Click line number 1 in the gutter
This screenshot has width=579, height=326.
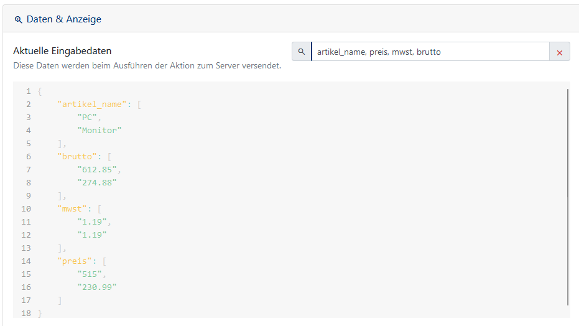click(x=29, y=91)
